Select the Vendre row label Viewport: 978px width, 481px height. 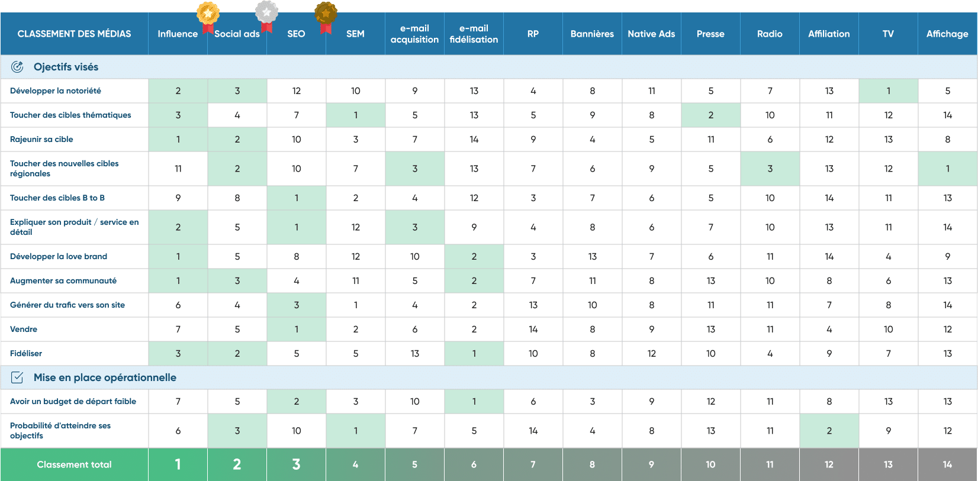24,330
